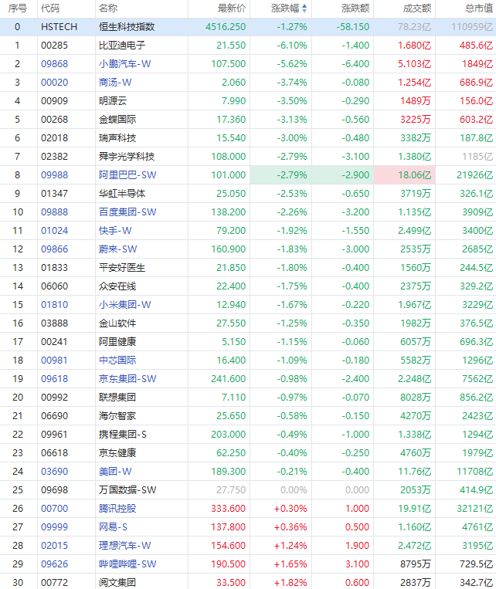The height and width of the screenshot is (589, 496).
Task: Select 阅文集团 stock name
Action: click(x=117, y=583)
